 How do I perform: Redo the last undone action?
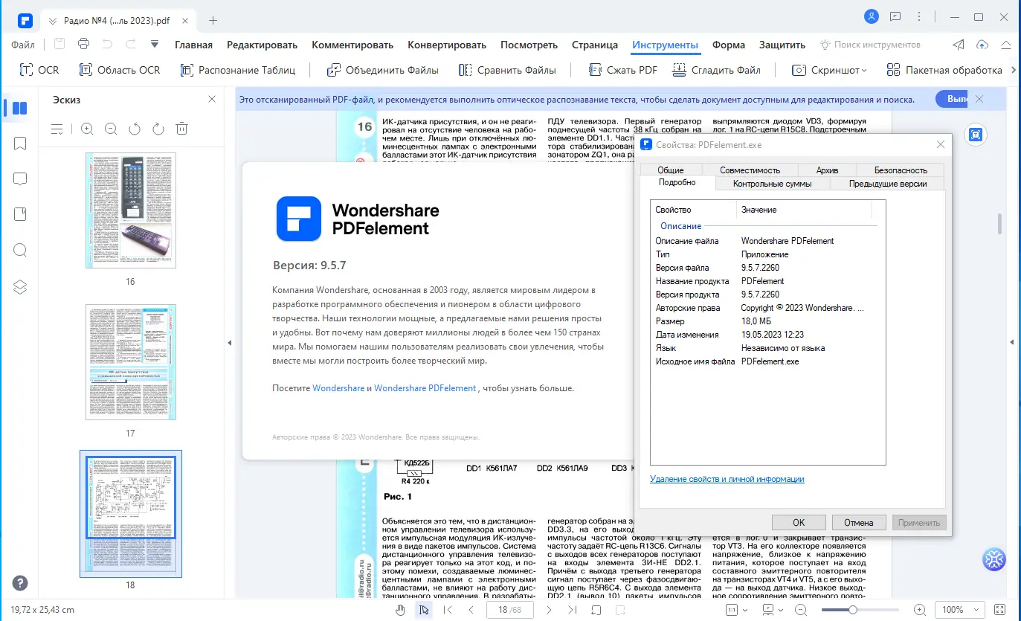point(129,44)
